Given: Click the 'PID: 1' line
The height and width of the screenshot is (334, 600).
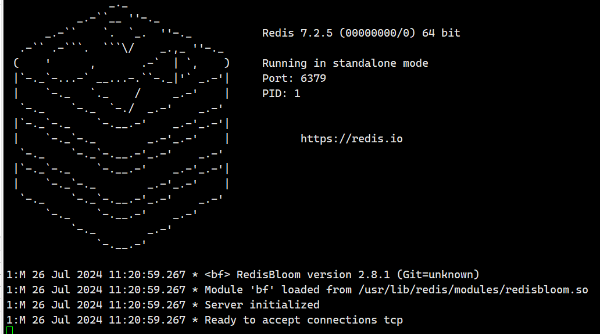Looking at the screenshot, I should [281, 94].
